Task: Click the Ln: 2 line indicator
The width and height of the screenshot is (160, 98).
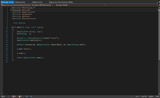Action: tap(137, 96)
